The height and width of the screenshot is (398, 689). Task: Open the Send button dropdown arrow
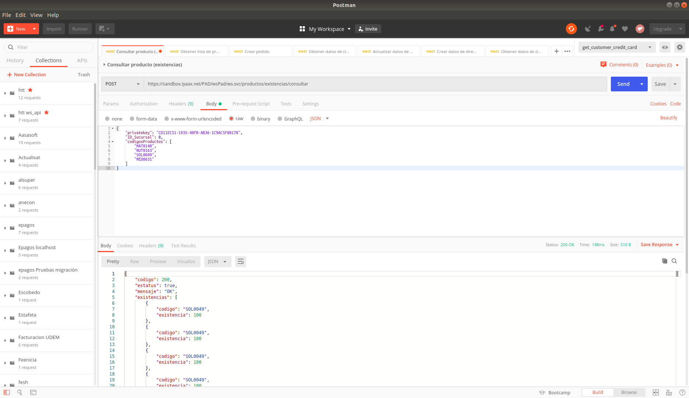pos(642,84)
